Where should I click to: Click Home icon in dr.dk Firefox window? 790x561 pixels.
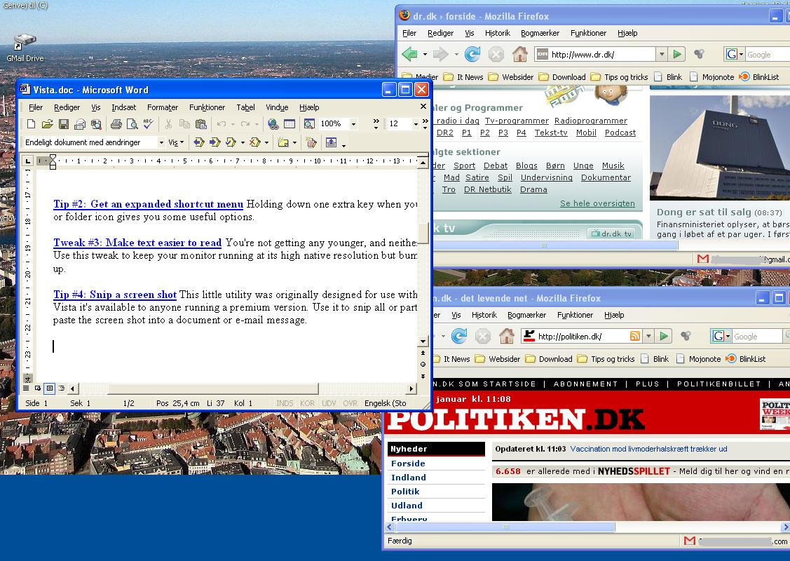pos(520,54)
